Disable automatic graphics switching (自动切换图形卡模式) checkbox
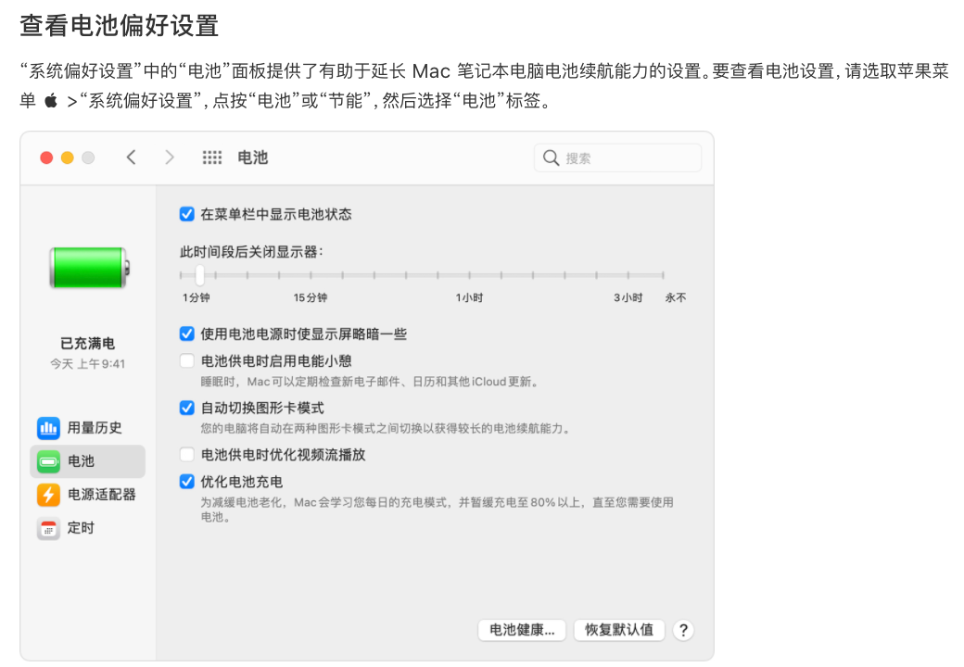The width and height of the screenshot is (964, 667). coord(187,408)
